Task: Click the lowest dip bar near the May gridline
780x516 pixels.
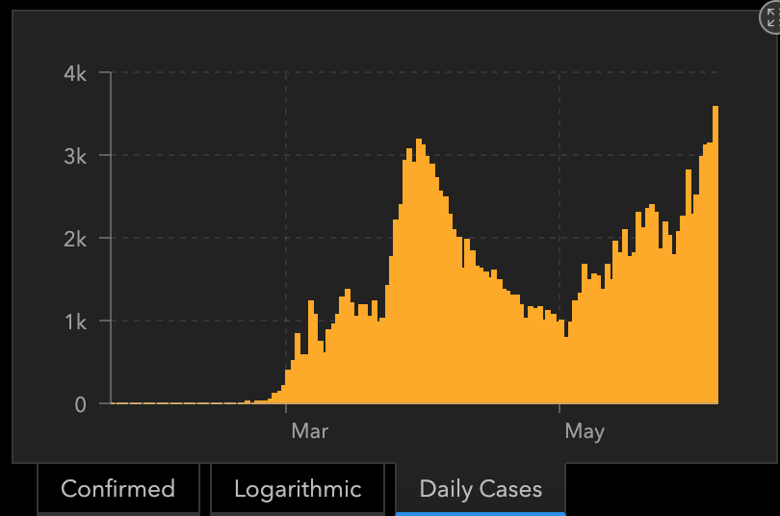Action: coord(566,371)
